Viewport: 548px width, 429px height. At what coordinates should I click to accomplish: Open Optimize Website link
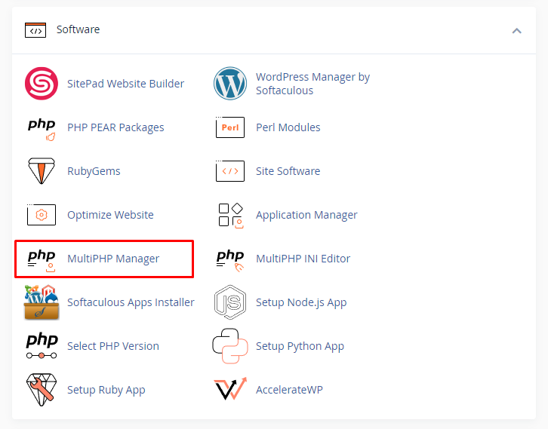tap(110, 215)
